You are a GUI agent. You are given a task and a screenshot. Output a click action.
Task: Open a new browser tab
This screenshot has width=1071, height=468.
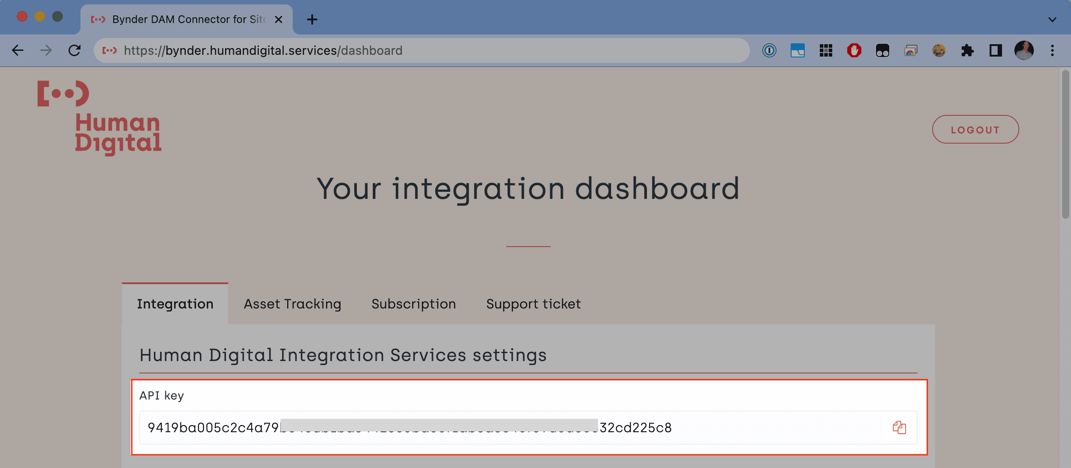click(312, 19)
